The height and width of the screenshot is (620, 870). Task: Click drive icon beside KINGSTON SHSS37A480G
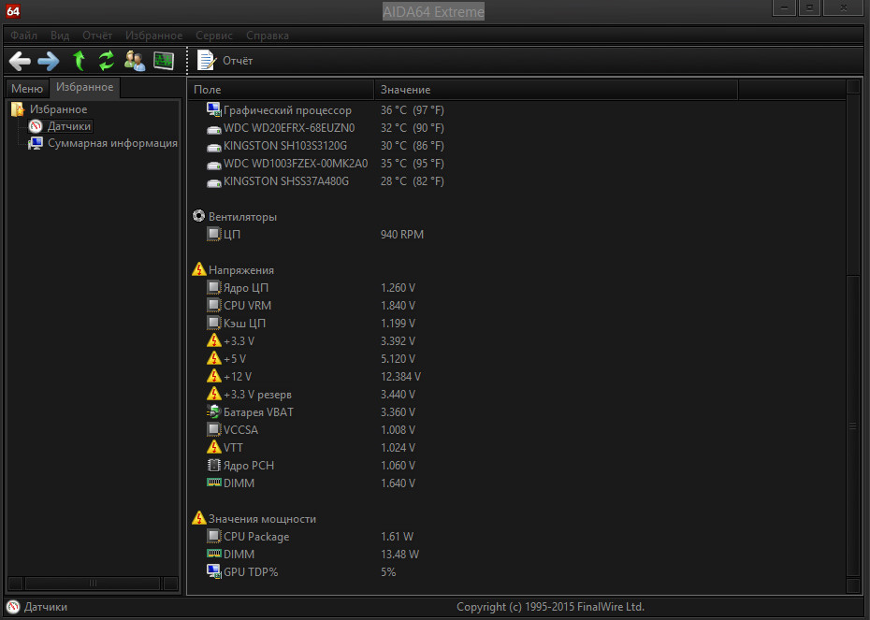pyautogui.click(x=213, y=183)
